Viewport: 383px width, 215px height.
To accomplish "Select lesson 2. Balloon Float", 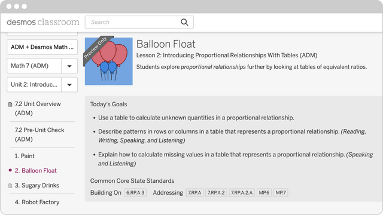I will pyautogui.click(x=36, y=171).
